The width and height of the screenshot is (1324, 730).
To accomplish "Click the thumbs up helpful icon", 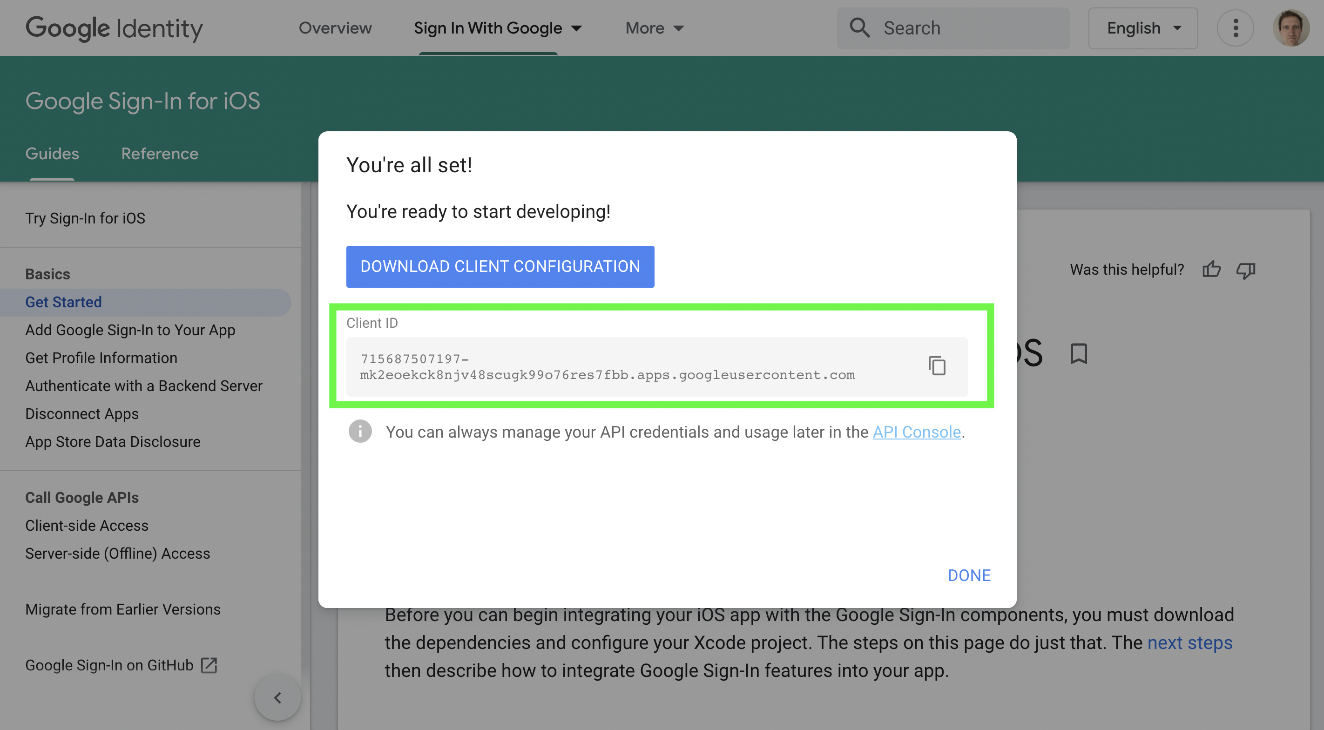I will (1211, 270).
